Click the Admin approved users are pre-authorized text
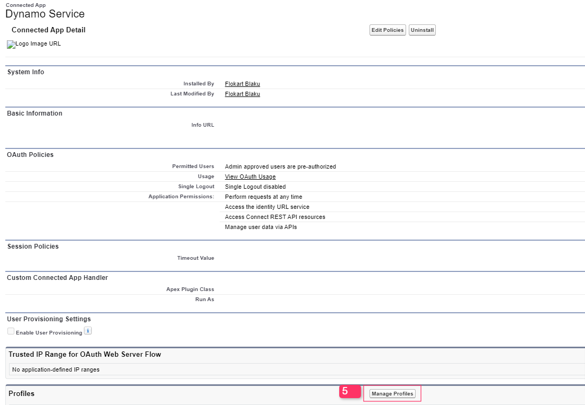The width and height of the screenshot is (585, 405). point(280,166)
